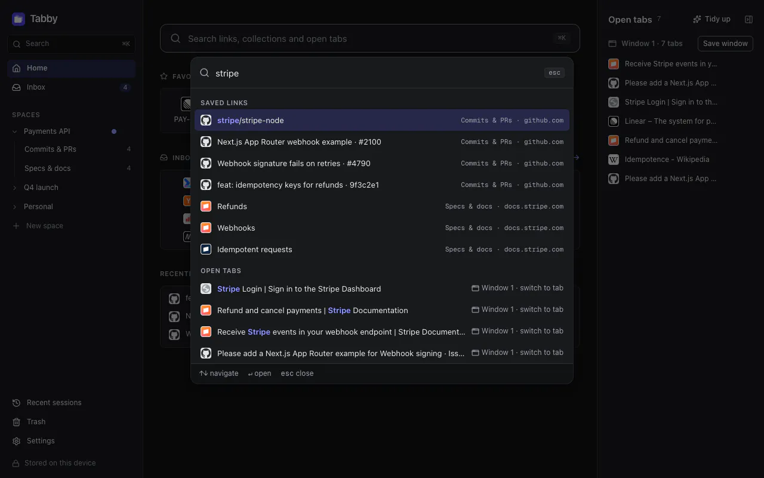The height and width of the screenshot is (478, 764).
Task: Open the 'Webhooks' saved link result
Action: coord(382,228)
